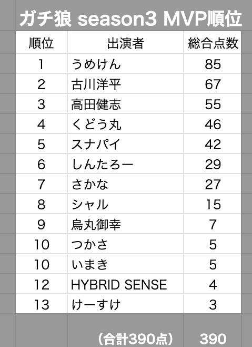Select the HYBRID SENSE cell
The image size is (252, 347).
pyautogui.click(x=125, y=284)
